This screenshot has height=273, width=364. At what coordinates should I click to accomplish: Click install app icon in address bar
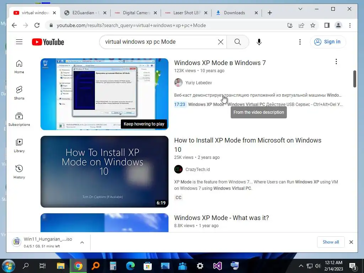[x=290, y=25]
